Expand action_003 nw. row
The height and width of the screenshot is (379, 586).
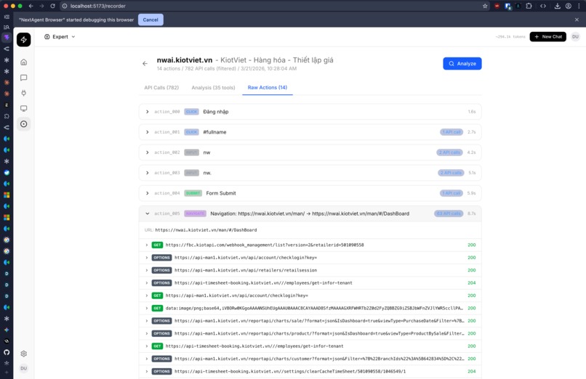[310, 173]
